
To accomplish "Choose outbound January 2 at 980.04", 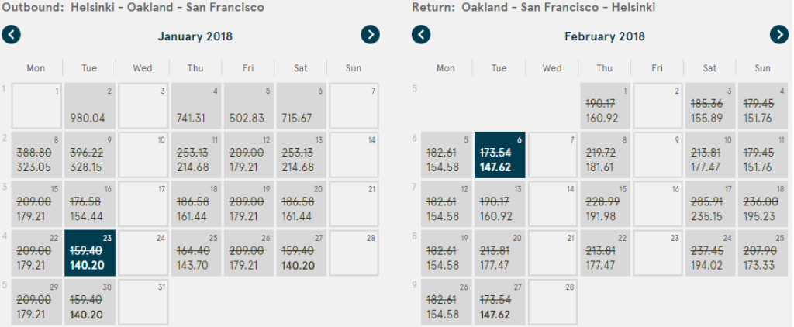I will click(89, 105).
